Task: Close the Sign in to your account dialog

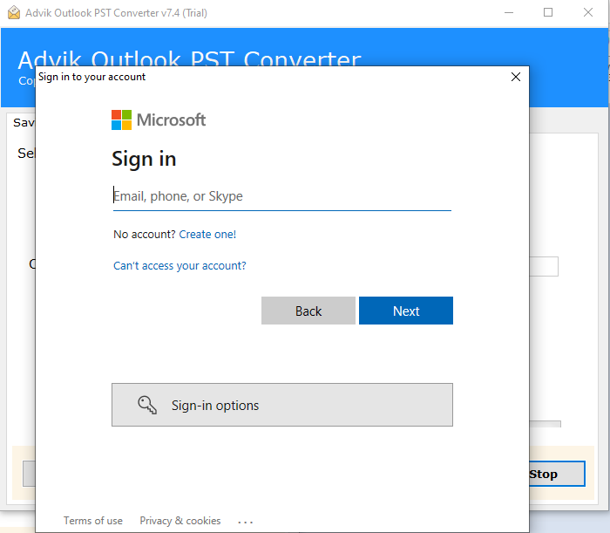Action: [x=516, y=77]
